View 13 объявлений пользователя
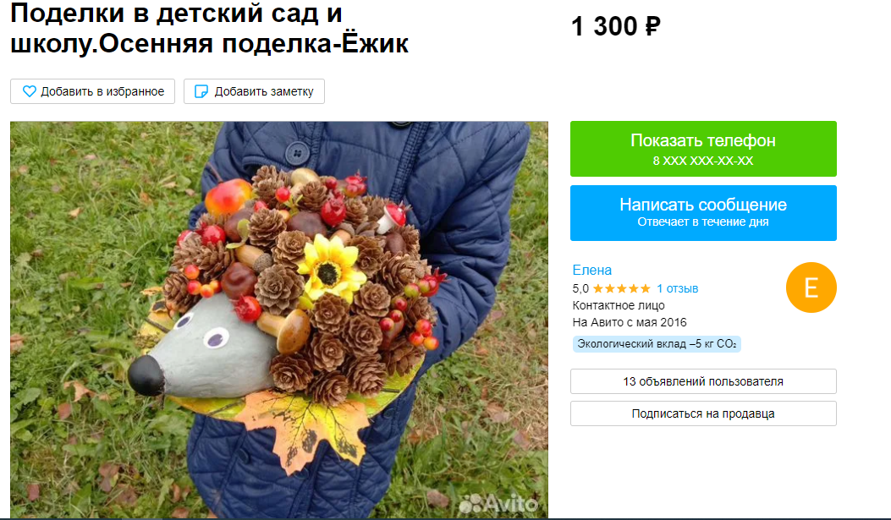The height and width of the screenshot is (520, 891). (x=703, y=381)
